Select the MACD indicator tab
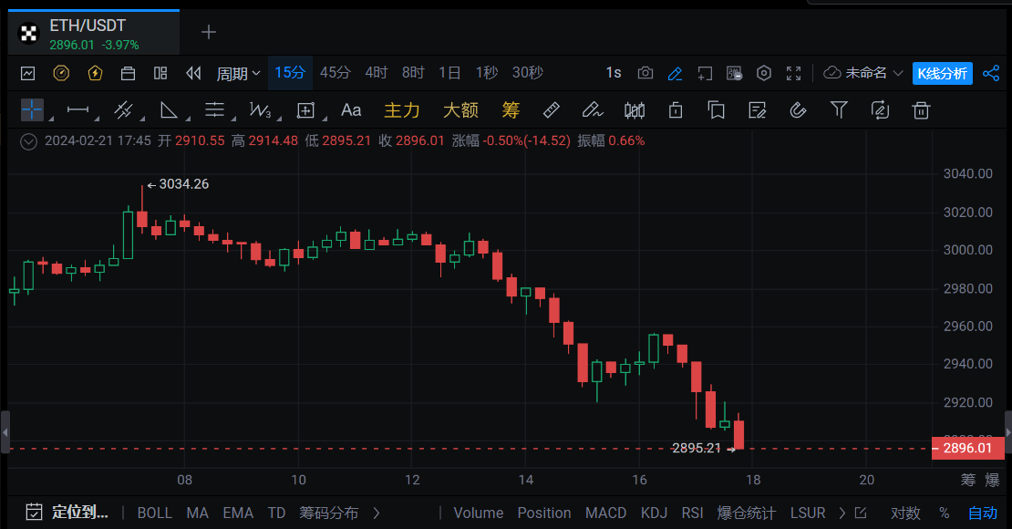Viewport: 1012px width, 529px height. coord(605,513)
